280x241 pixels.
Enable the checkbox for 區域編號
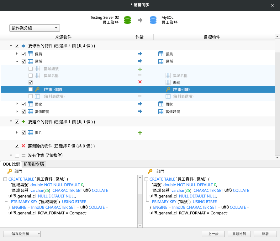pyautogui.click(x=30, y=68)
